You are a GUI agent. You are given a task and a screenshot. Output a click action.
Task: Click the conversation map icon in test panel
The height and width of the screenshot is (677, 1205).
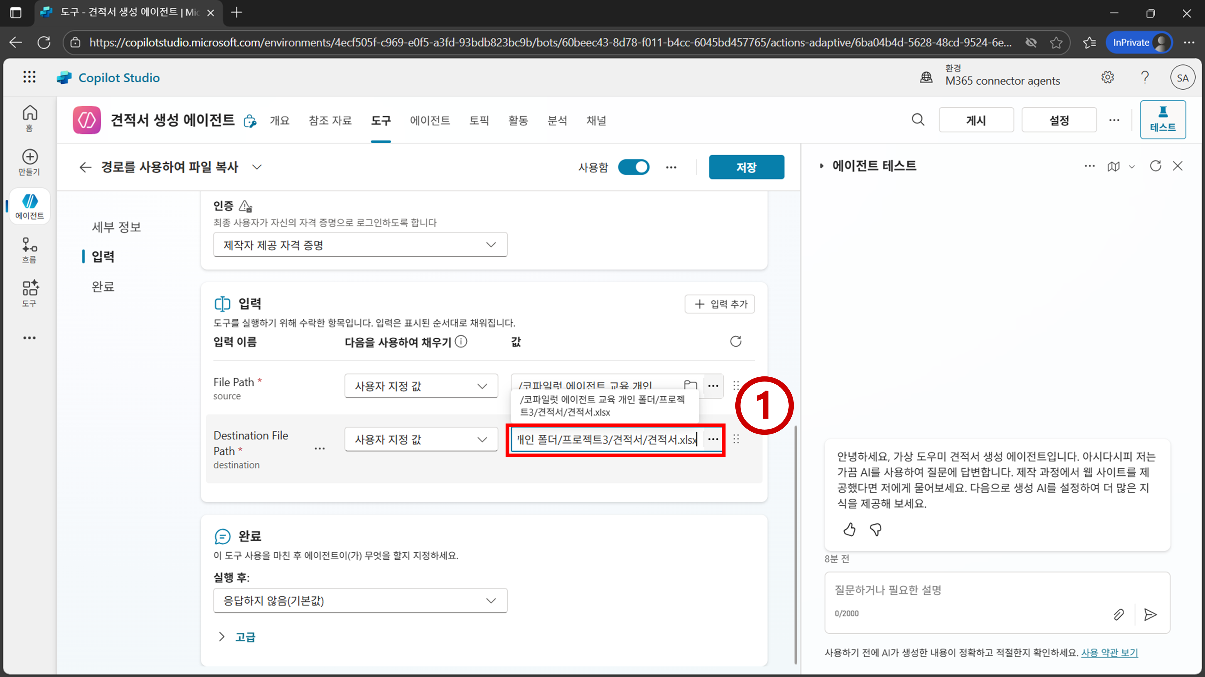coord(1113,166)
